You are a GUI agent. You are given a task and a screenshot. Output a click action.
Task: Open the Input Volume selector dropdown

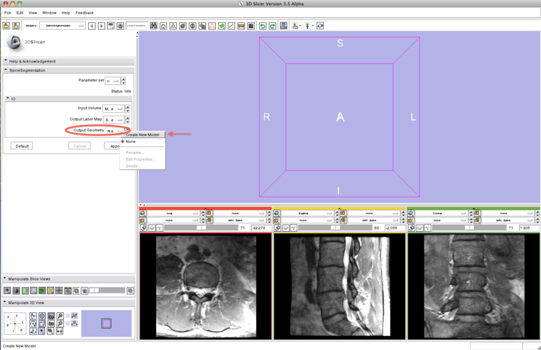click(113, 109)
